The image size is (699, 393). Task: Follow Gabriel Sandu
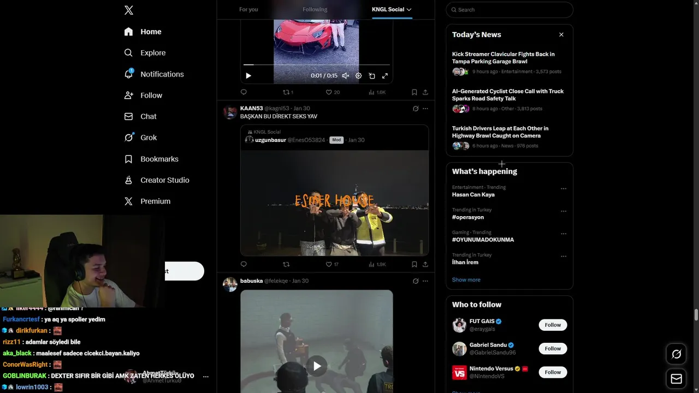click(x=553, y=348)
